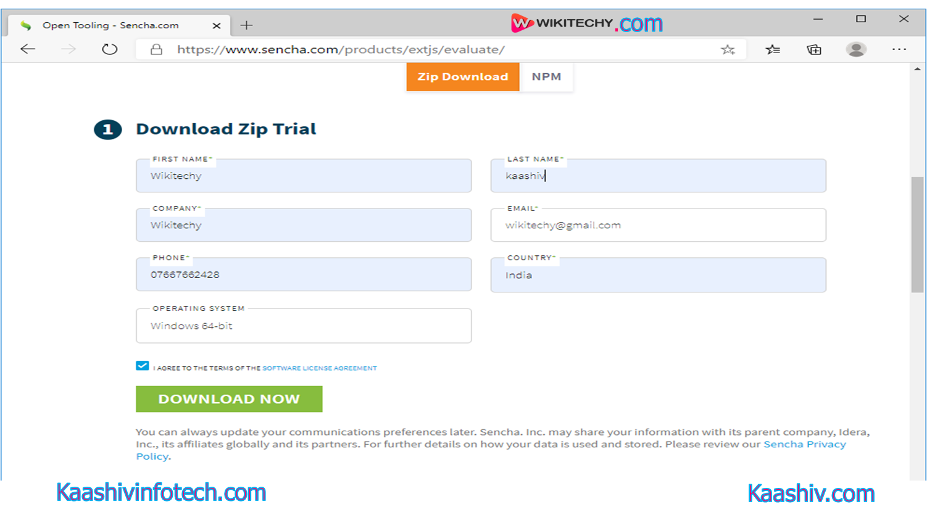Open browser settings ellipsis menu
927x512 pixels.
coord(899,49)
